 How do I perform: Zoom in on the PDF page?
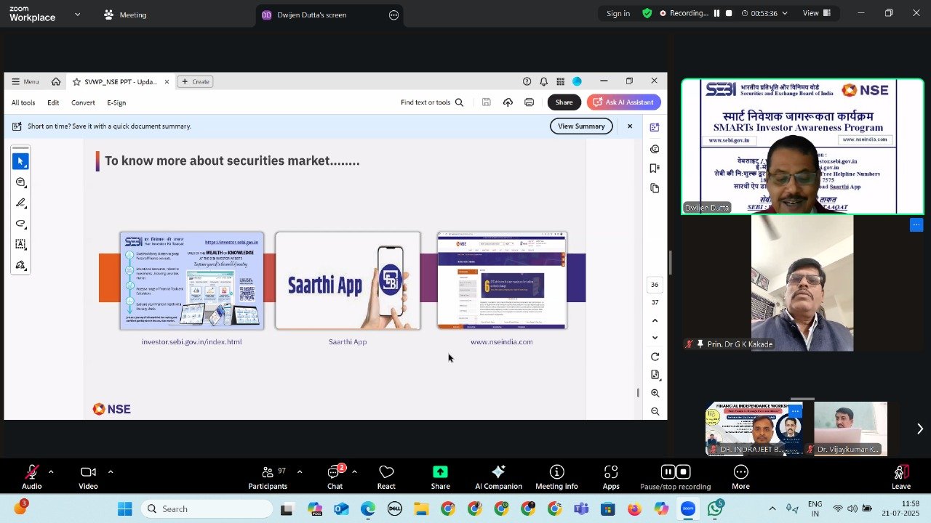655,393
